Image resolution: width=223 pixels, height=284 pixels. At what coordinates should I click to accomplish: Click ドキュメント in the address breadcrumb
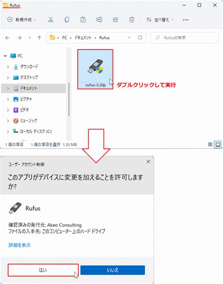(x=83, y=38)
